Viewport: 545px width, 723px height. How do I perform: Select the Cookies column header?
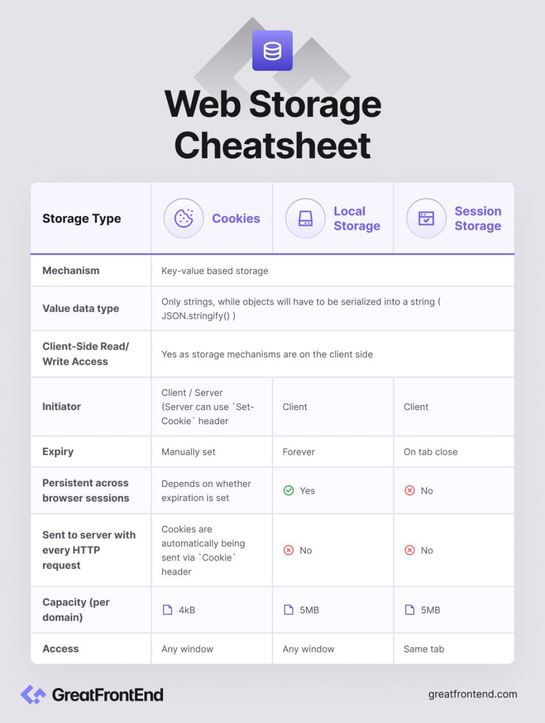tap(236, 219)
